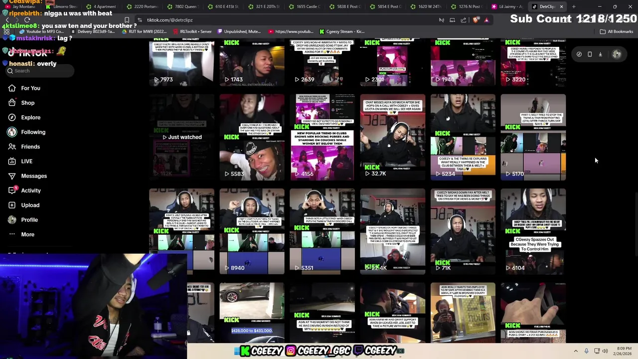
Task: Open the All Bookmarks folder
Action: click(617, 31)
